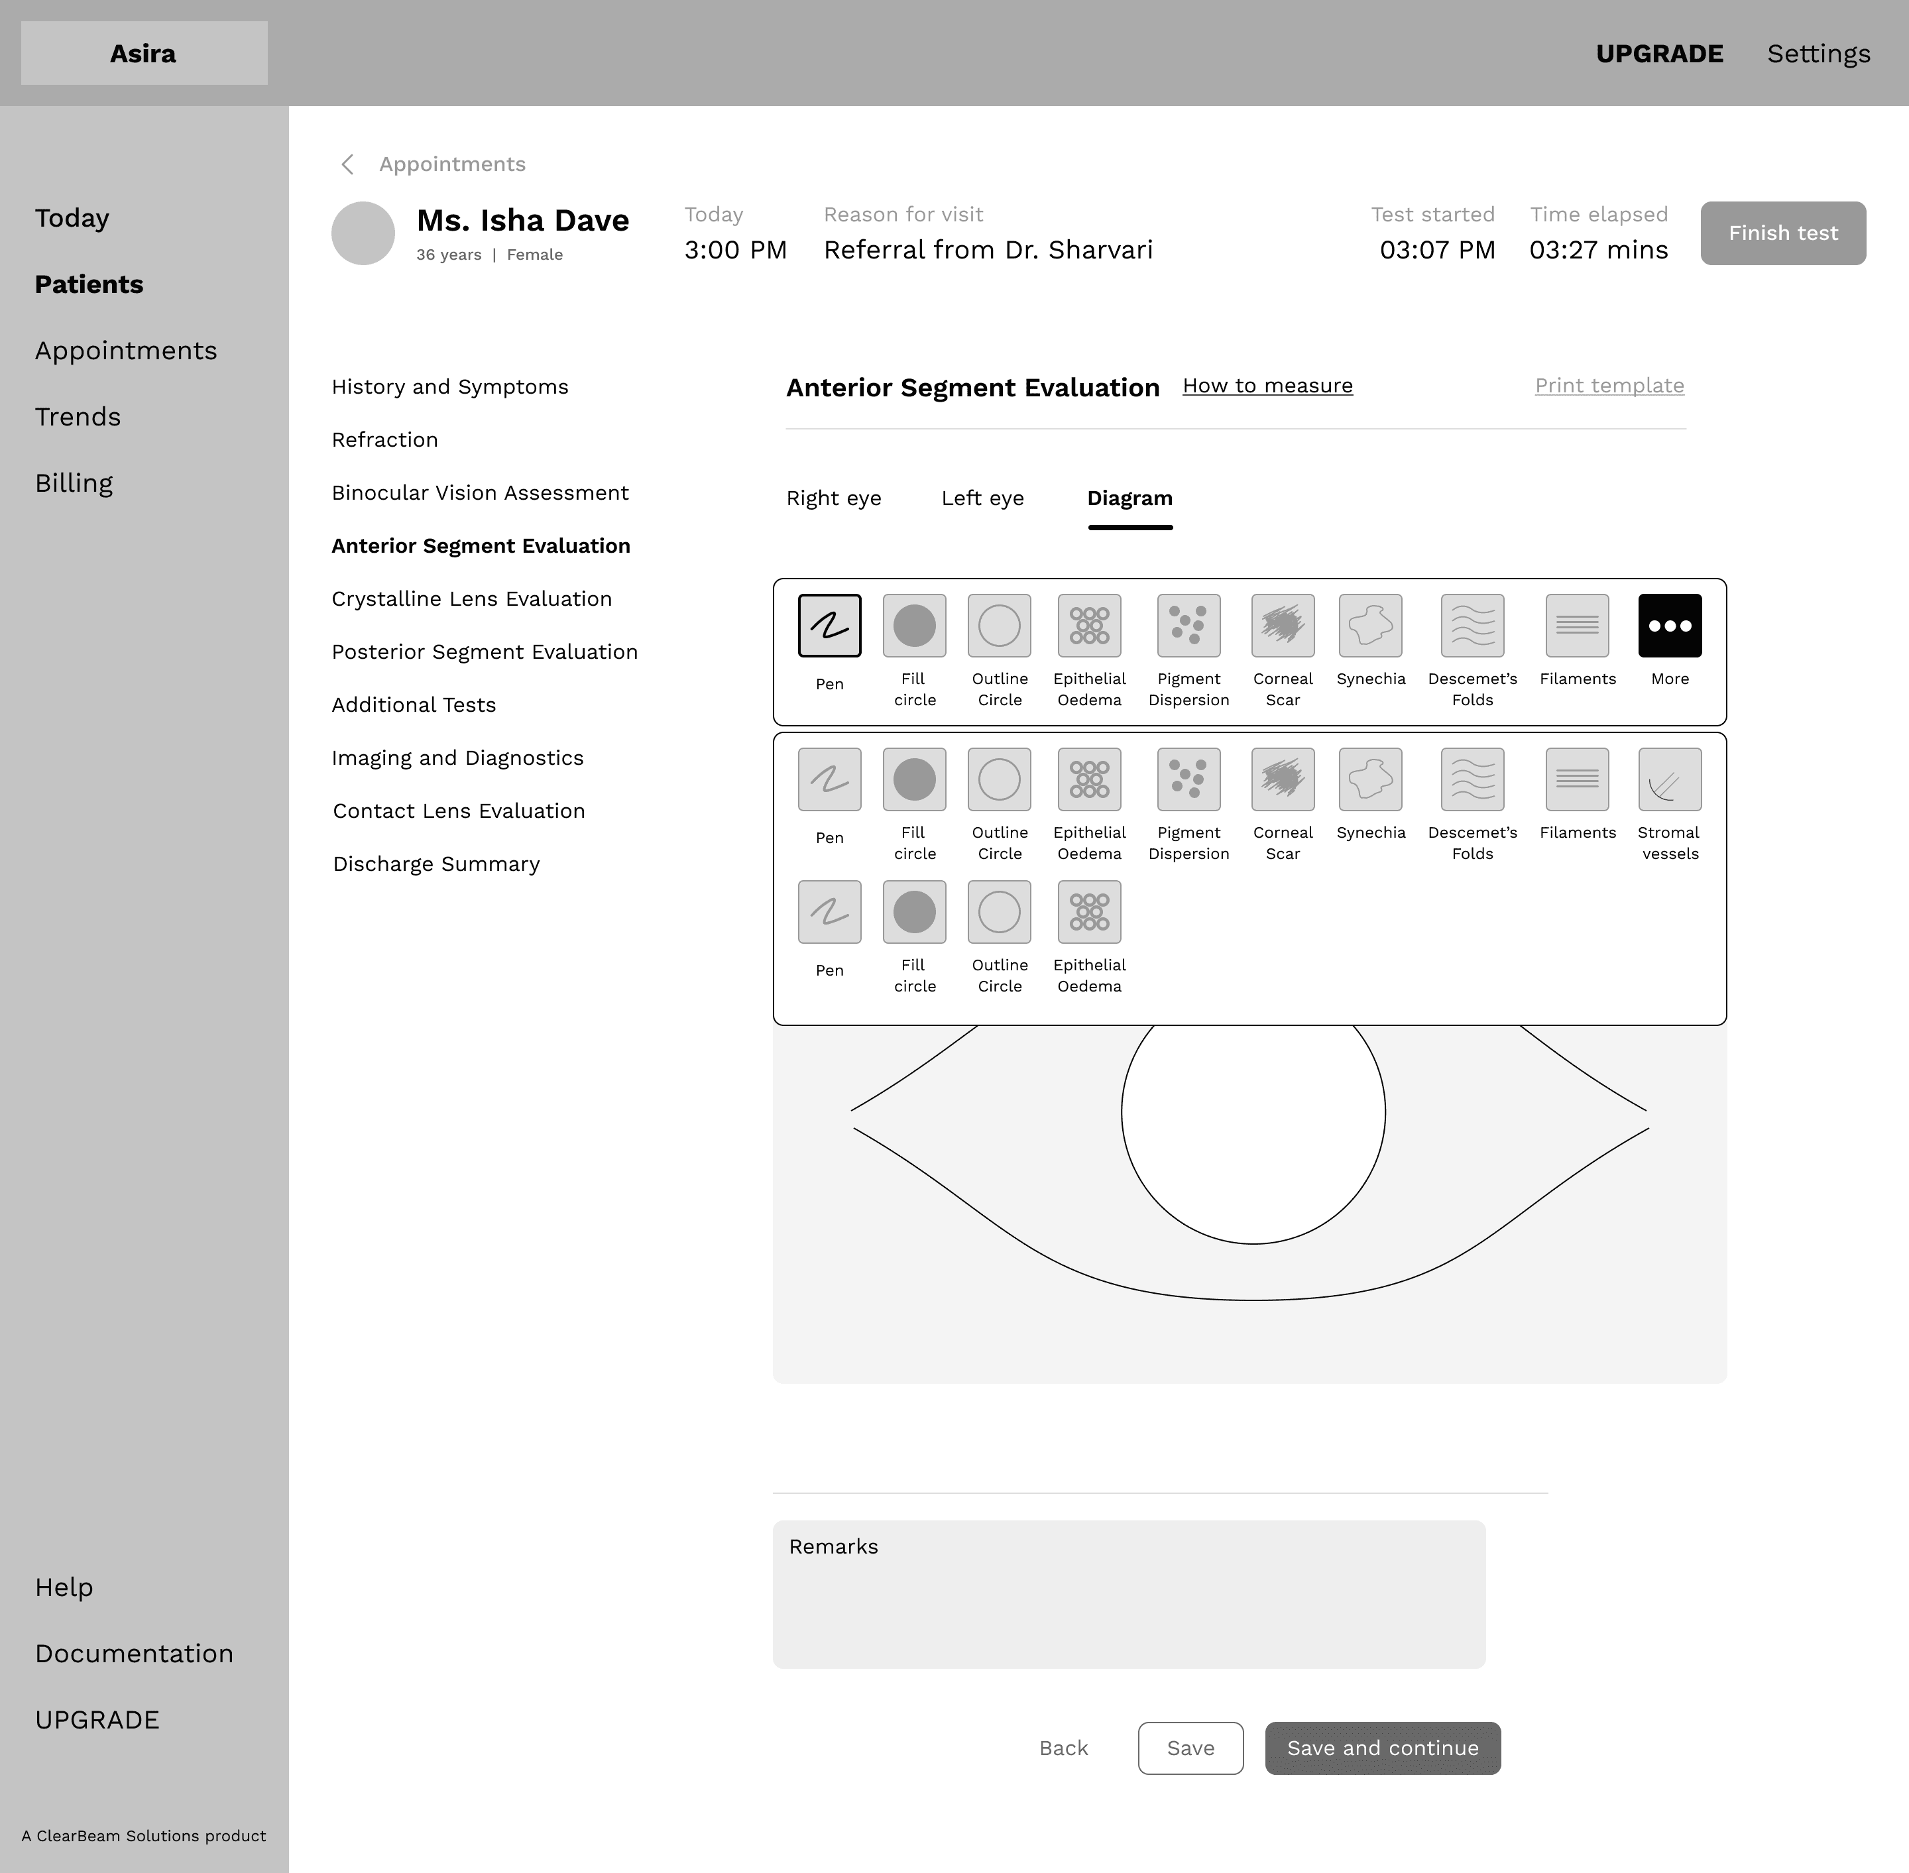Click Save and continue button

[1383, 1748]
